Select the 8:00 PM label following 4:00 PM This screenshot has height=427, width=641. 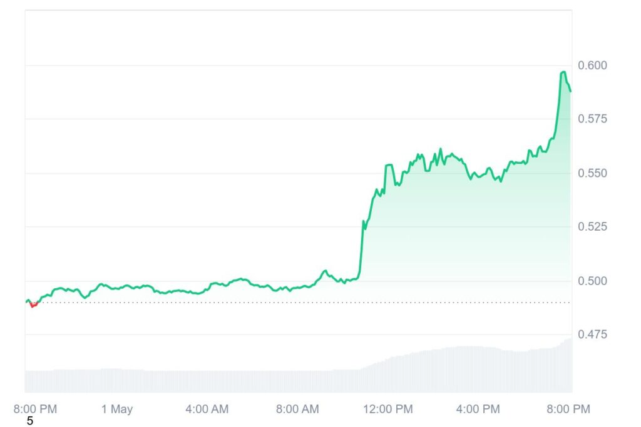click(x=568, y=409)
